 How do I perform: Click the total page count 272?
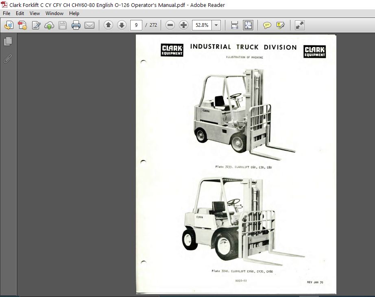coord(153,25)
